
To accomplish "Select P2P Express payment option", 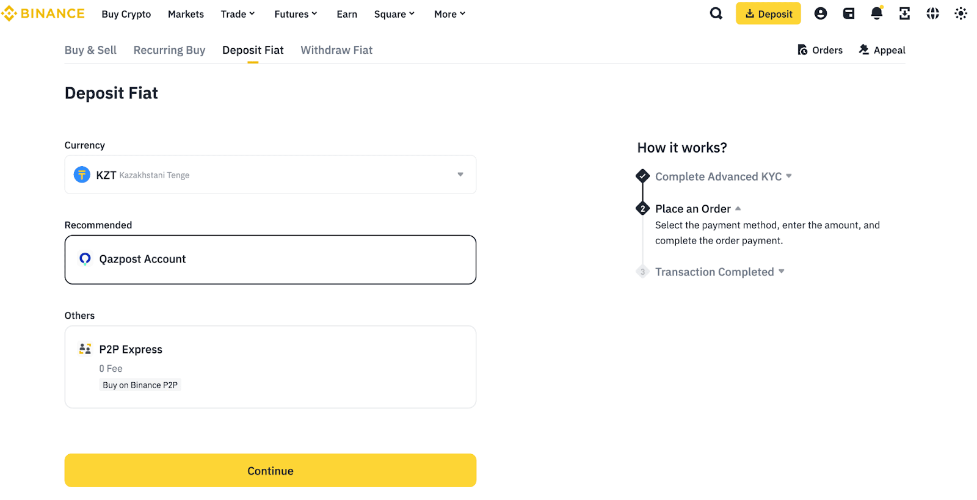I will [x=270, y=366].
